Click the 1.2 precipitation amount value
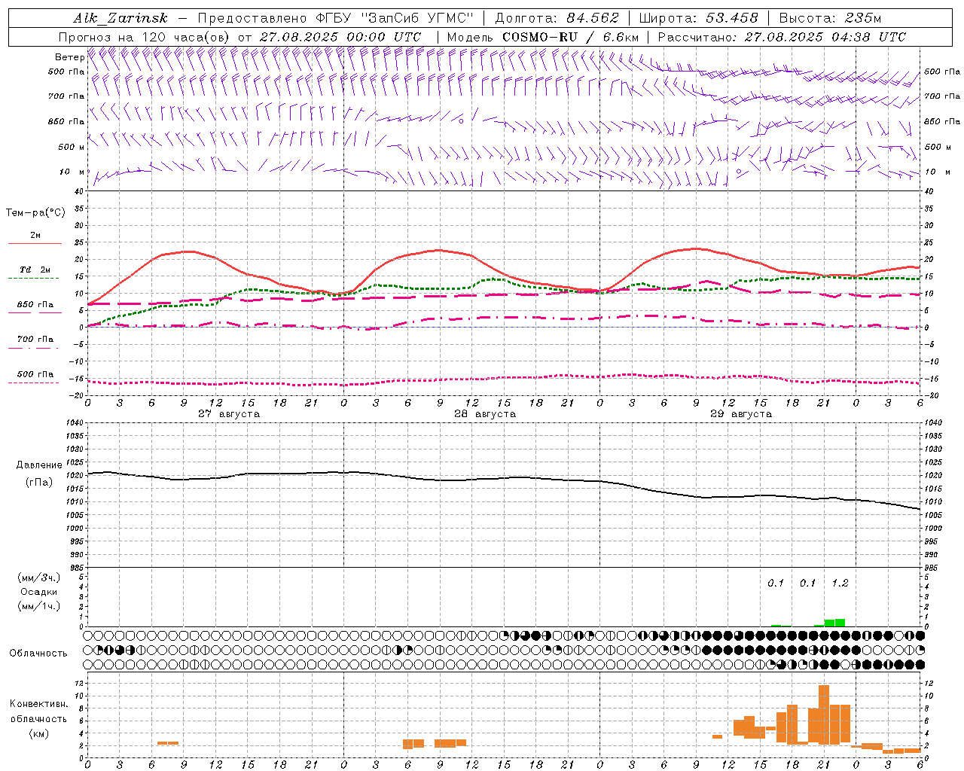The width and height of the screenshot is (964, 771). [x=840, y=584]
